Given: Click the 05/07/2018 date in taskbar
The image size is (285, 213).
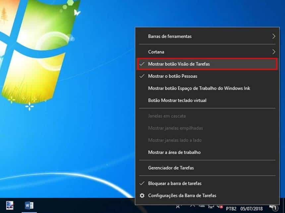Looking at the screenshot, I should coord(252,209).
